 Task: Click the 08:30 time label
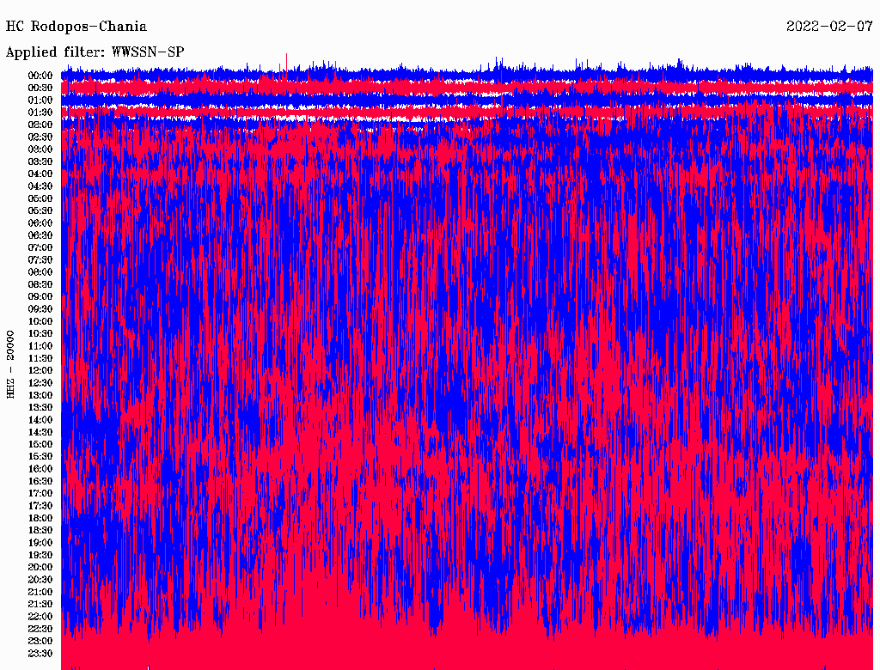pyautogui.click(x=40, y=284)
